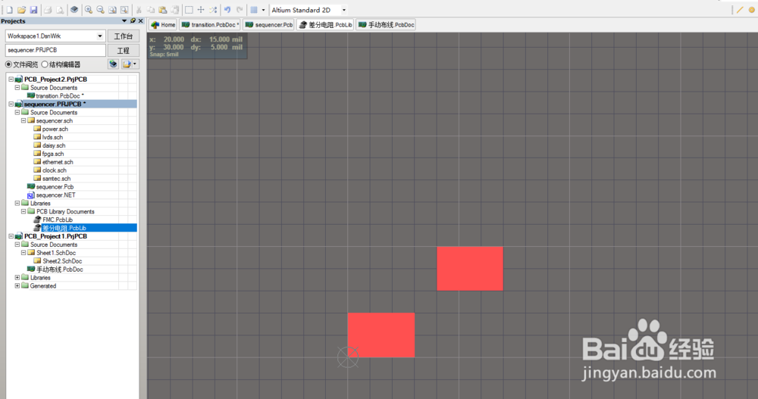Click the Undo arrow icon
Image resolution: width=758 pixels, height=399 pixels.
[x=227, y=10]
